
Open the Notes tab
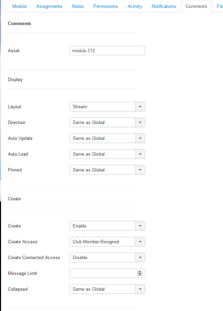click(78, 6)
